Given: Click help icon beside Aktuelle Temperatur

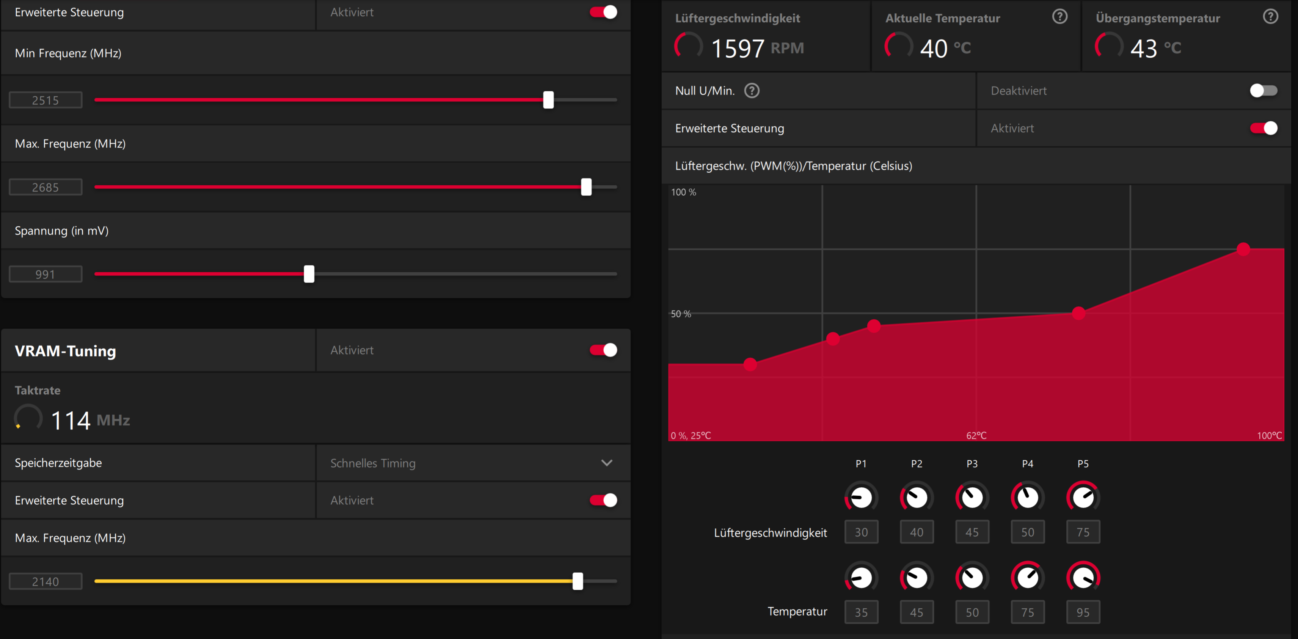Looking at the screenshot, I should coord(1059,17).
